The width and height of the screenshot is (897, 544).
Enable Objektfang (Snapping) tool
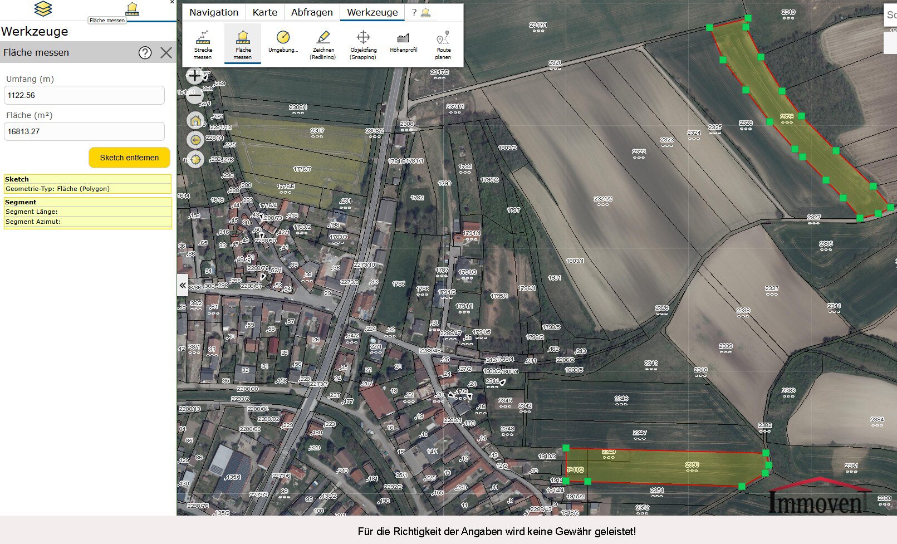pyautogui.click(x=363, y=45)
